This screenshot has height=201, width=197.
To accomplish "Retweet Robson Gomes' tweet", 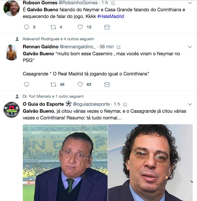I will click(53, 27).
